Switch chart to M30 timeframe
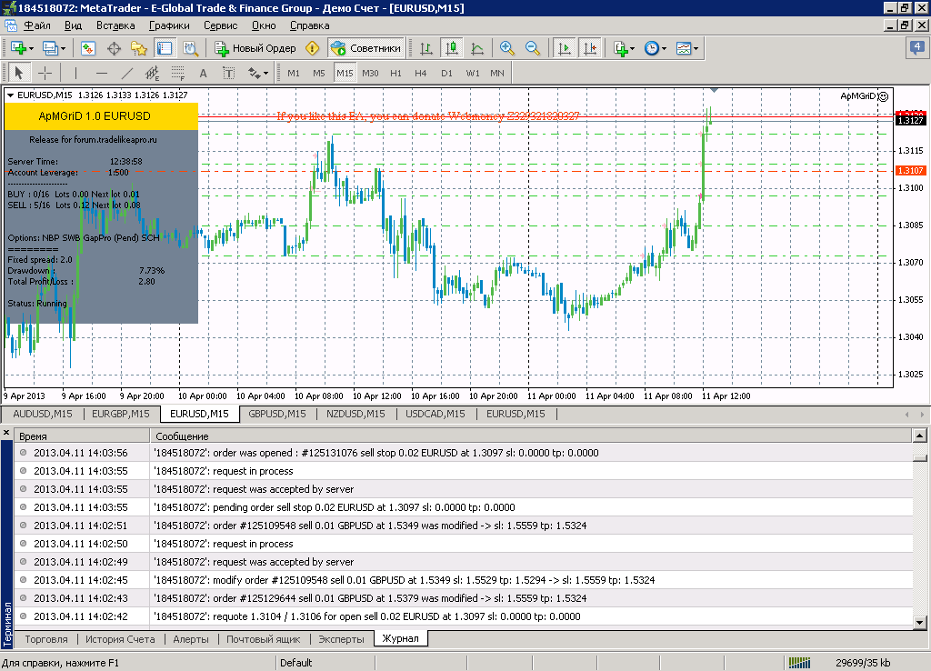Viewport: 931px width, 671px height. pyautogui.click(x=371, y=73)
